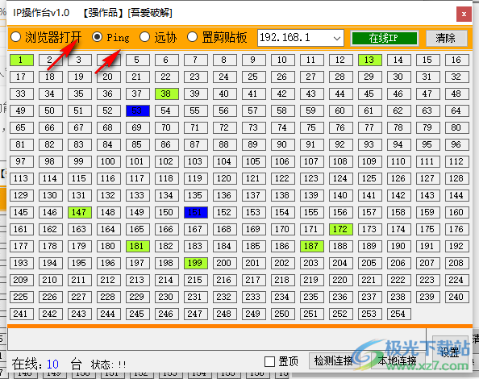Image resolution: width=479 pixels, height=379 pixels.
Task: Click IP cell 224
Action: [x=457, y=280]
